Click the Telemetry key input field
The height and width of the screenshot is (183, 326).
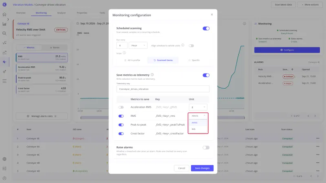pos(163,89)
